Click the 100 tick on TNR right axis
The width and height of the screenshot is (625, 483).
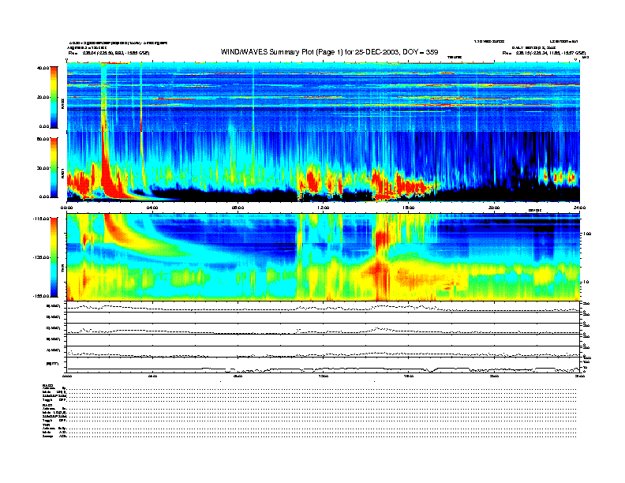[587, 234]
